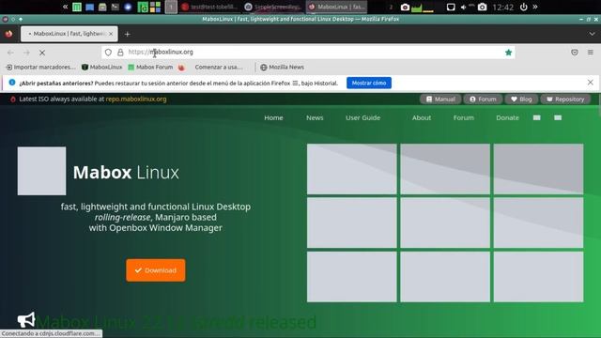Screen dimensions: 601x338
Task: Click the tracking protection shield icon
Action: 108,53
